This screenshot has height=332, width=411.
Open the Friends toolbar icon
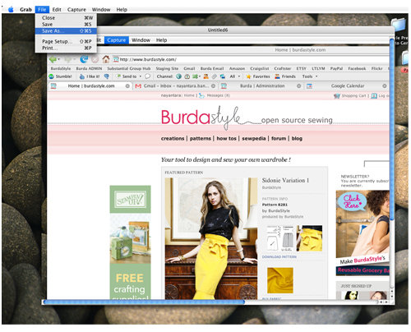tap(278, 76)
